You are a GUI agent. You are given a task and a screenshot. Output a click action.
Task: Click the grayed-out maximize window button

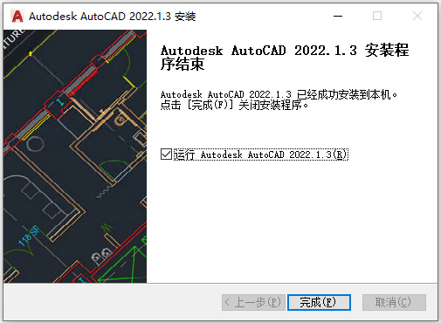point(377,16)
